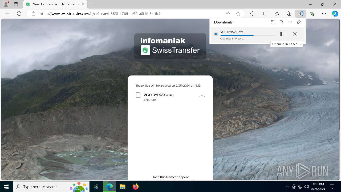Open the Read aloud icon
Image resolution: width=341 pixels, height=192 pixels.
coord(228,14)
